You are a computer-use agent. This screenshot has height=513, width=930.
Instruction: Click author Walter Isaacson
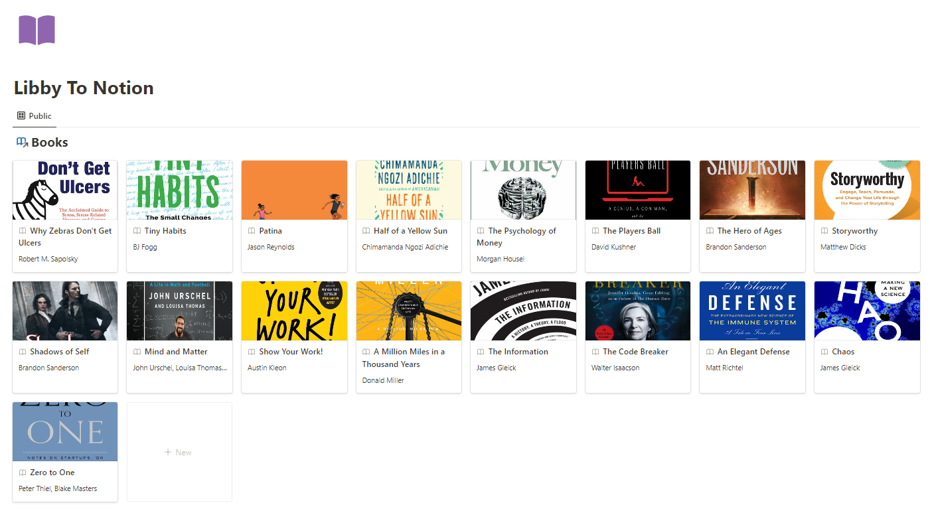click(615, 368)
